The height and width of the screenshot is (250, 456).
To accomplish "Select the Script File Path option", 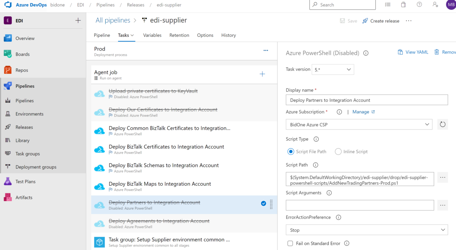I will [290, 151].
